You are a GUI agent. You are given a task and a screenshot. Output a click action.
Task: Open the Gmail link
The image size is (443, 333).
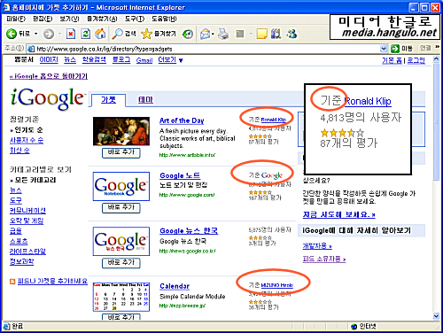pyautogui.click(x=144, y=60)
